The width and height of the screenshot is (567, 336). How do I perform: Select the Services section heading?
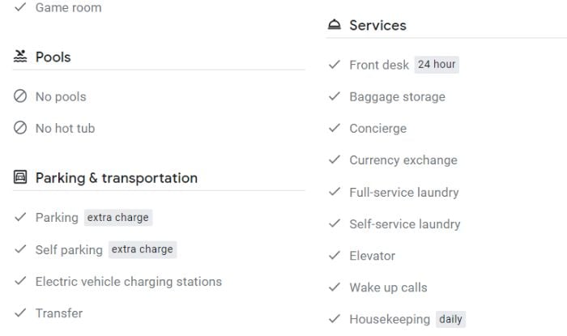click(x=378, y=25)
